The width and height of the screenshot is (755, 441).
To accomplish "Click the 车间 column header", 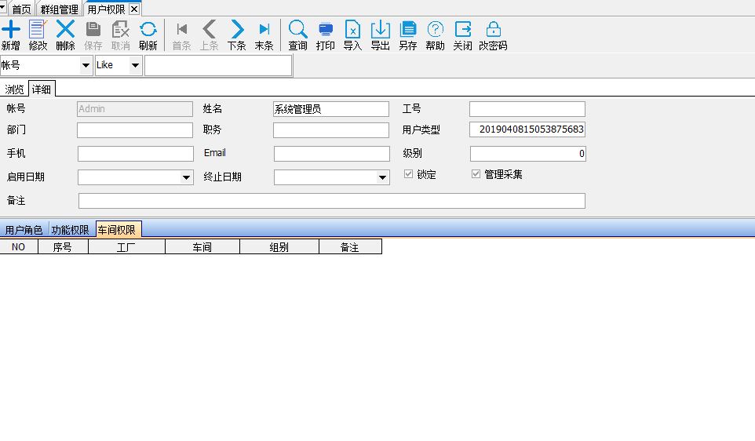I will pyautogui.click(x=202, y=247).
